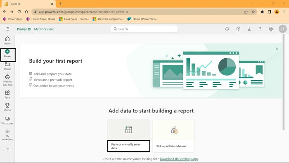Click the Chrome tab search chevron
289x163 pixels.
(x=253, y=3)
